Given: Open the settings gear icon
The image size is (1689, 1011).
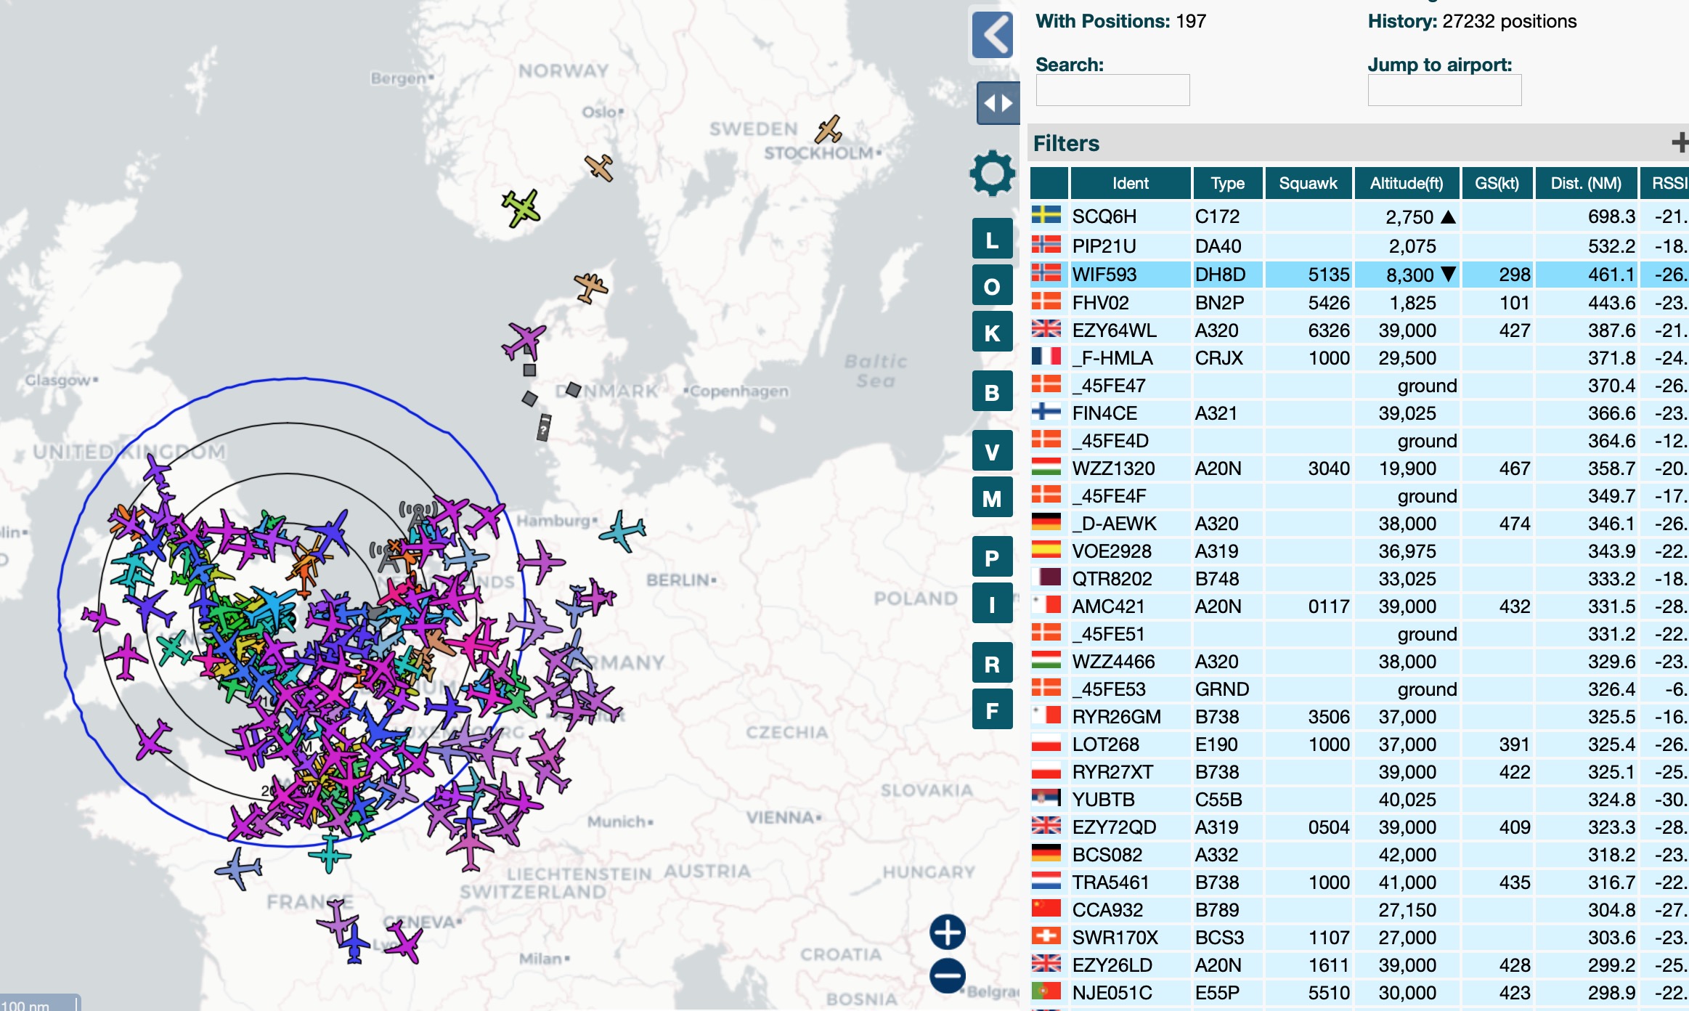Looking at the screenshot, I should coord(992,174).
